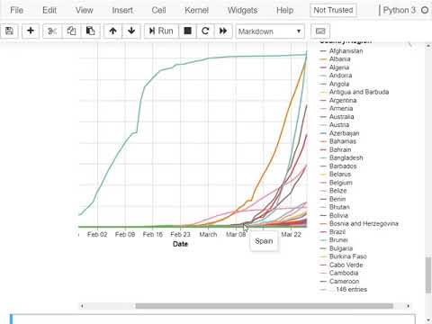Click Bhutan legend entry
This screenshot has height=324, width=432.
point(339,207)
